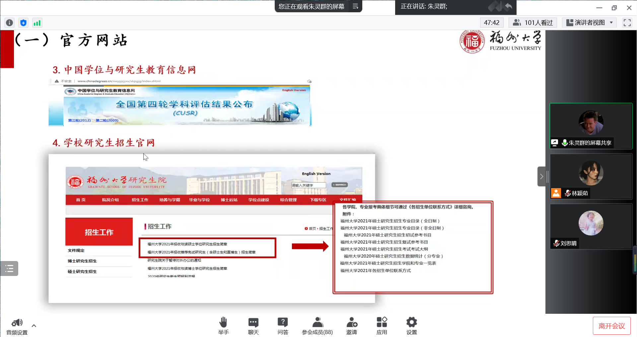The width and height of the screenshot is (637, 337).
Task: Open 应用 apps icon
Action: [382, 326]
